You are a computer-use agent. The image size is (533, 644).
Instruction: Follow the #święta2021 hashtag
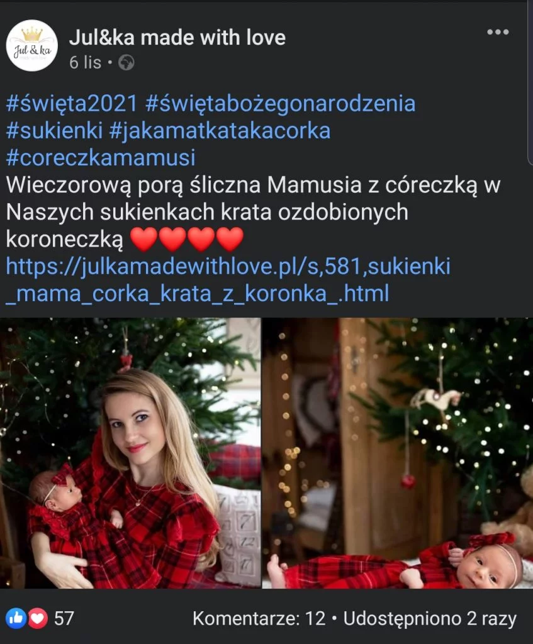[72, 104]
